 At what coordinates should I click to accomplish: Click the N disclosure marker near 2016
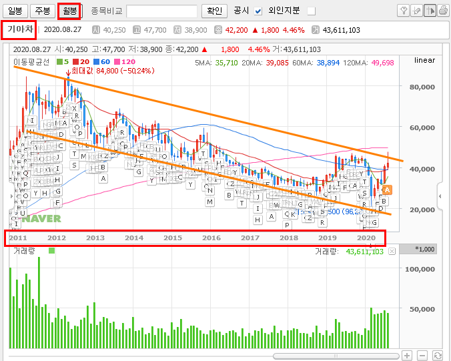[210, 190]
